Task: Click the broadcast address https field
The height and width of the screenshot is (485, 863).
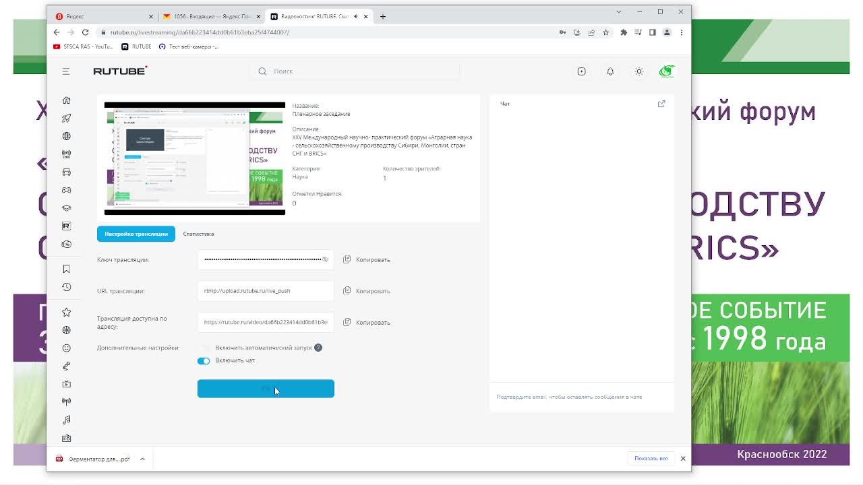Action: tap(266, 322)
